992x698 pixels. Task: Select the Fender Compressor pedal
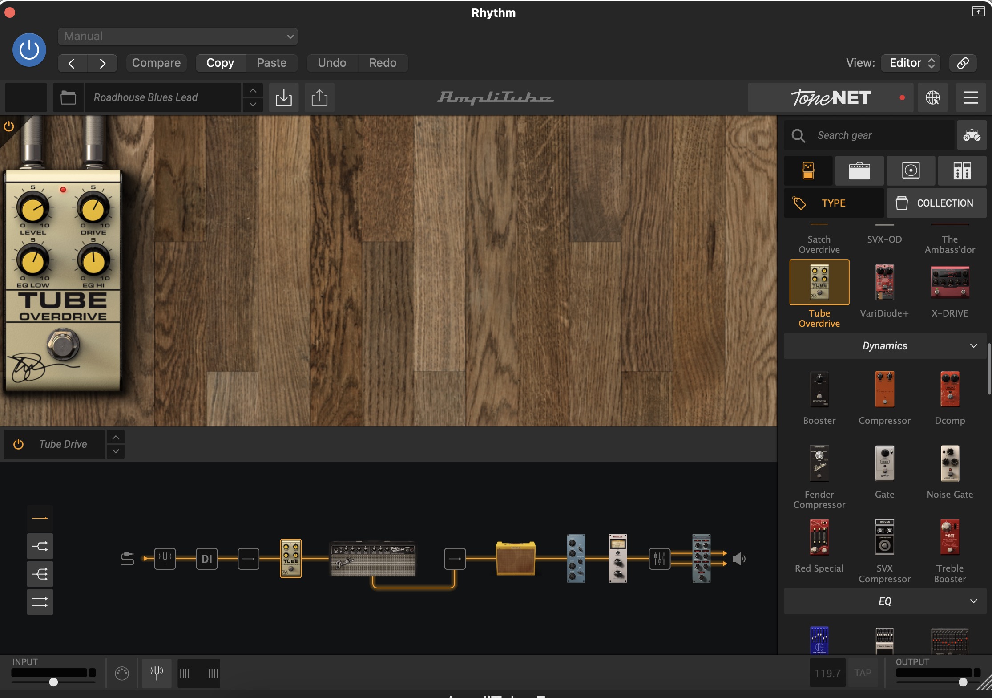819,463
